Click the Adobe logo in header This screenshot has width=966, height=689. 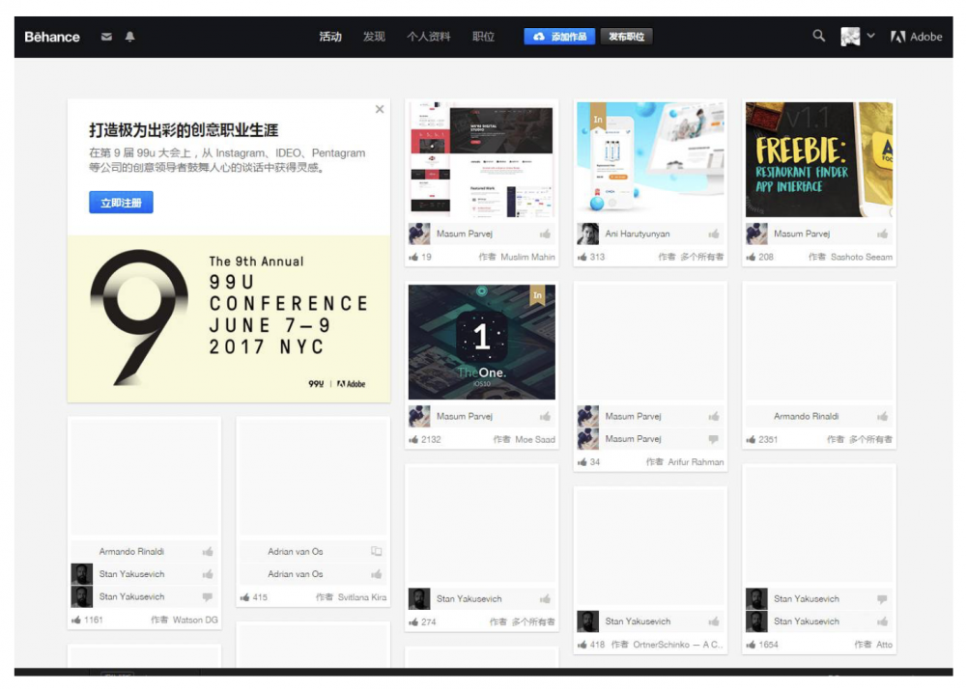916,37
